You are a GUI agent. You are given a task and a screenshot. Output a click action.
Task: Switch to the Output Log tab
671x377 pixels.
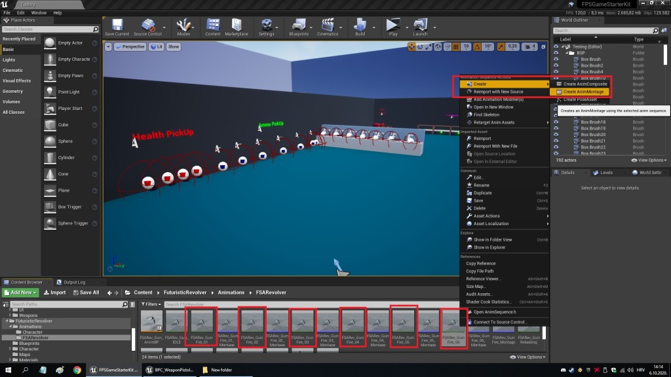tap(73, 282)
